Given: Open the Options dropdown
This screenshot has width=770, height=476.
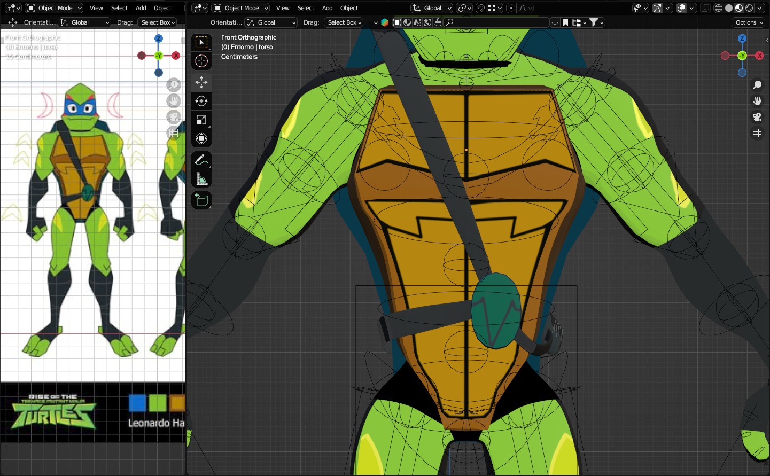Looking at the screenshot, I should pyautogui.click(x=749, y=22).
